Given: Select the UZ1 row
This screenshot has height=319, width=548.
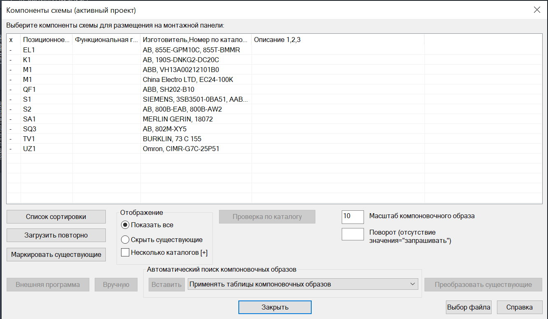Looking at the screenshot, I should click(274, 149).
